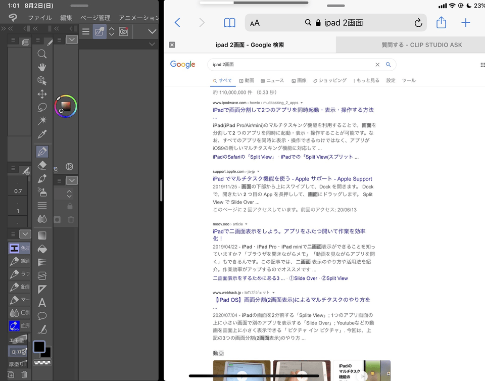485x381 pixels.
Task: Expand the canvas tab bar chevron
Action: point(152,44)
